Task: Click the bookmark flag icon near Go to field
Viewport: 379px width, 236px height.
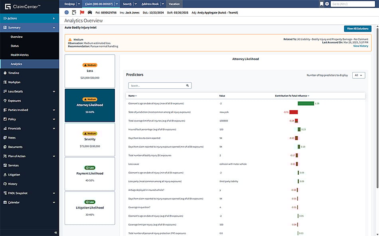Action: tap(322, 4)
